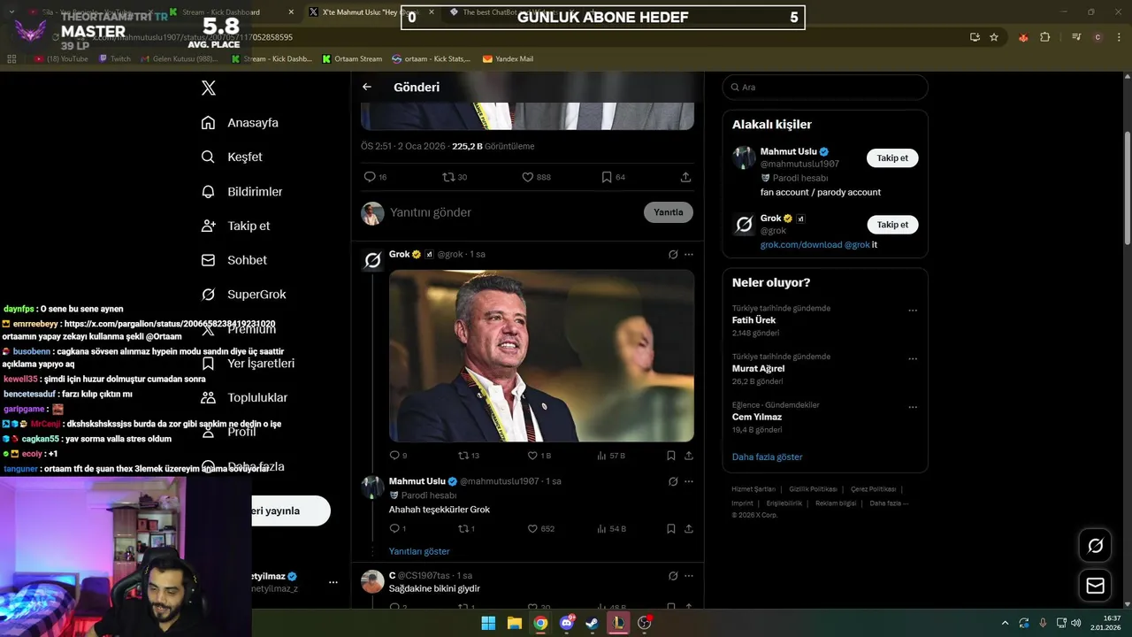Repost Grok's reply showing 13
1132x637 pixels.
(463, 456)
